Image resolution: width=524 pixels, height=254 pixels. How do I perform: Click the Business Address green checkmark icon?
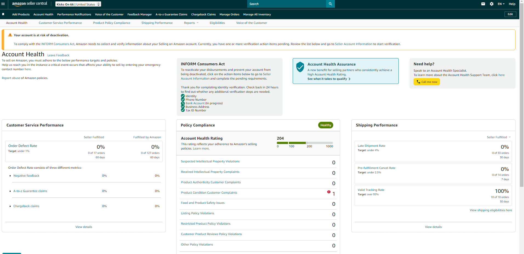pos(183,107)
